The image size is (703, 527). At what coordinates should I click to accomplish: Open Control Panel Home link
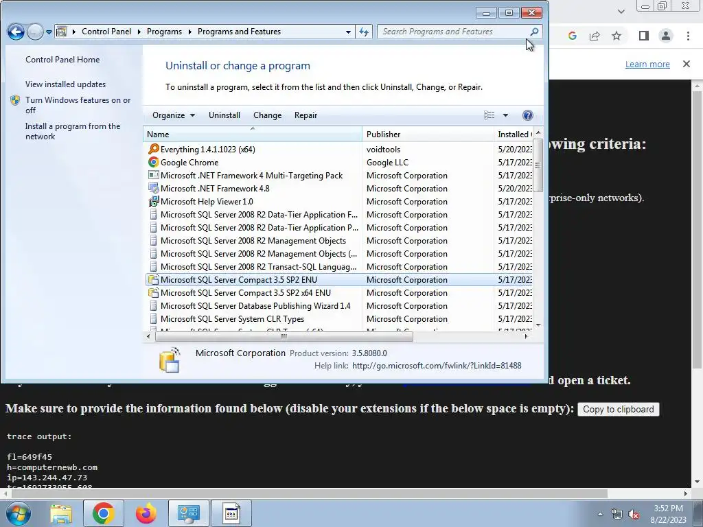click(62, 60)
